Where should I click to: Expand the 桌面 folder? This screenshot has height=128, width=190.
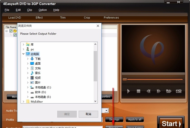(x=28, y=63)
